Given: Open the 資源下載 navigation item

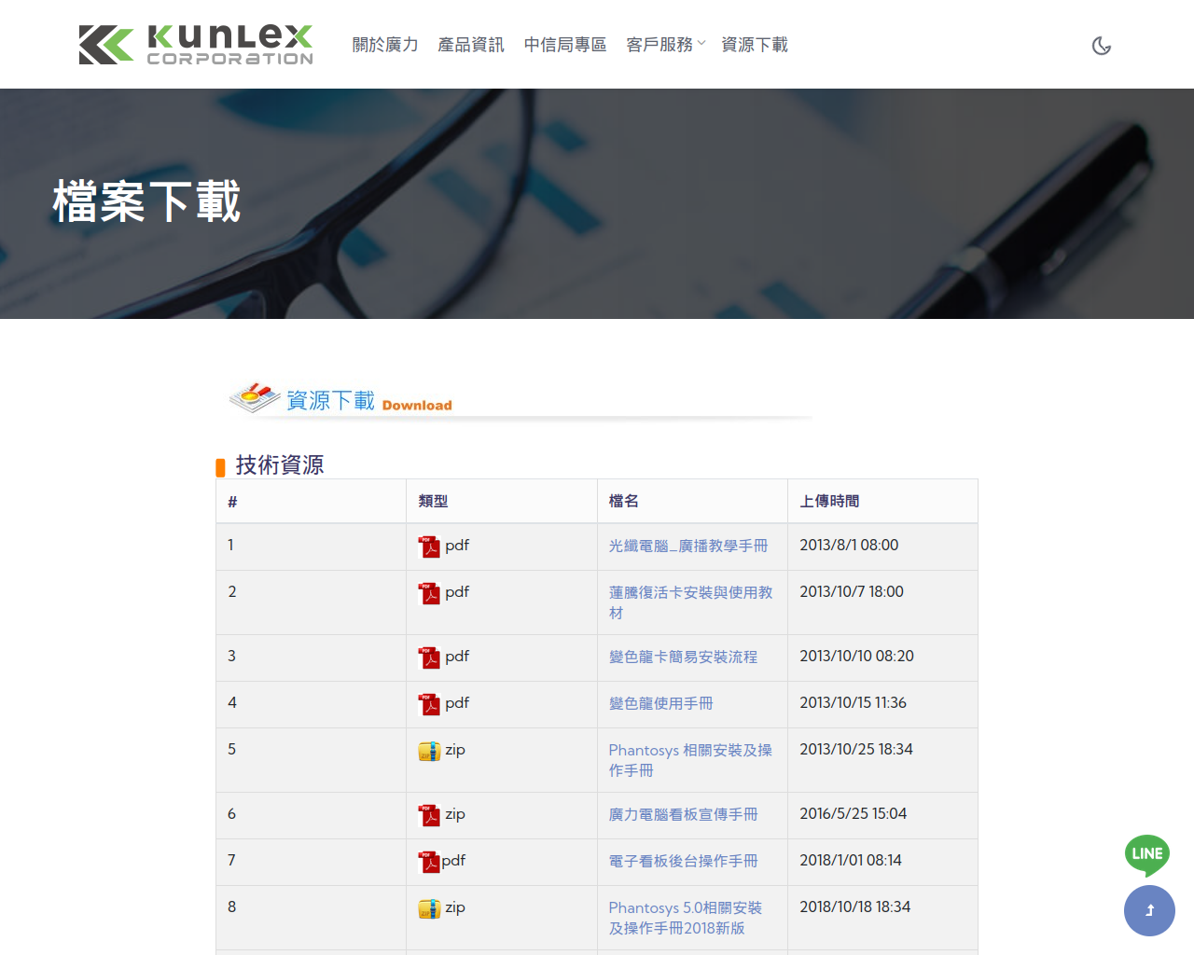Looking at the screenshot, I should pos(755,45).
